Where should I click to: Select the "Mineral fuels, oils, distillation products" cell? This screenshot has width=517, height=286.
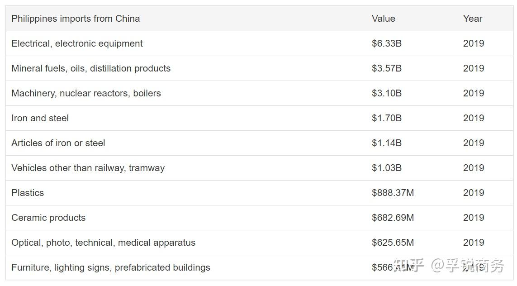point(91,68)
